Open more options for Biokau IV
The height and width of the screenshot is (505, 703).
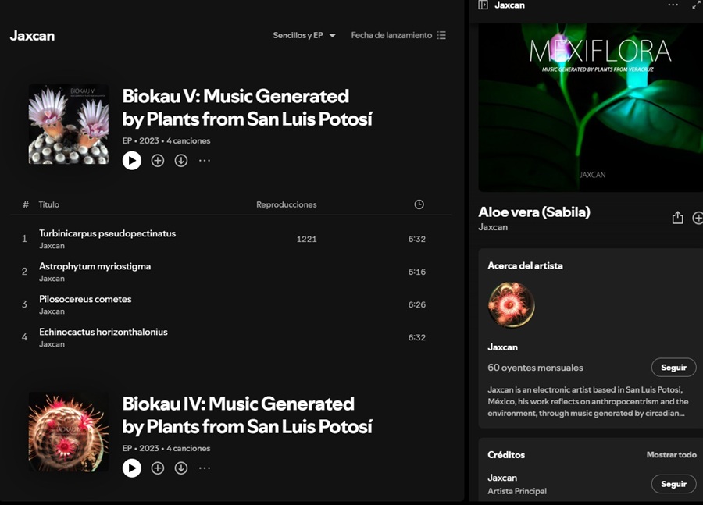pyautogui.click(x=205, y=468)
